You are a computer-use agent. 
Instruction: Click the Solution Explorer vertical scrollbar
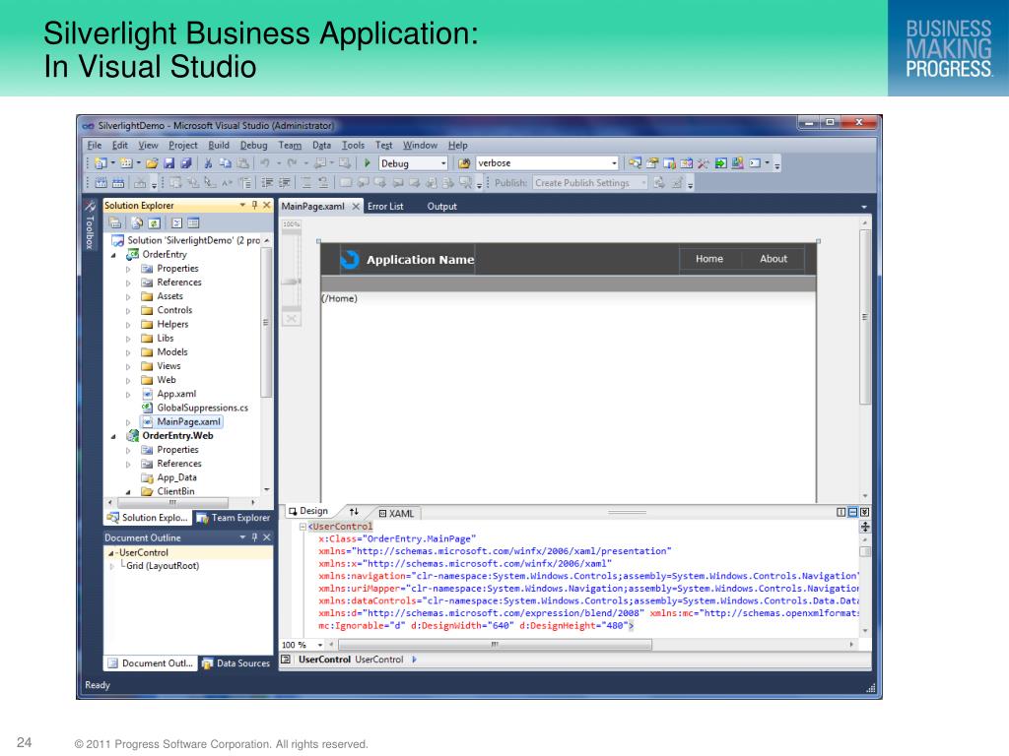tap(266, 322)
